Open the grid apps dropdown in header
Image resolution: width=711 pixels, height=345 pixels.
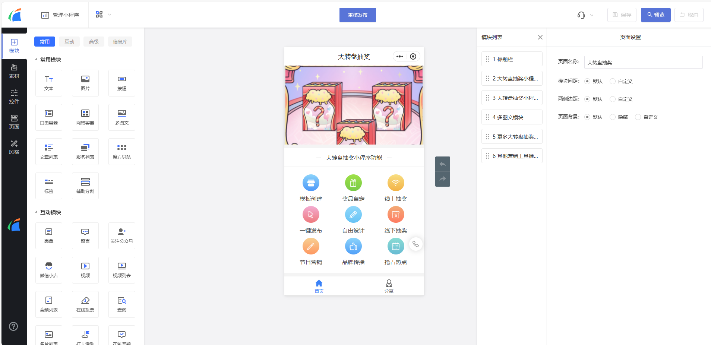[x=104, y=15]
